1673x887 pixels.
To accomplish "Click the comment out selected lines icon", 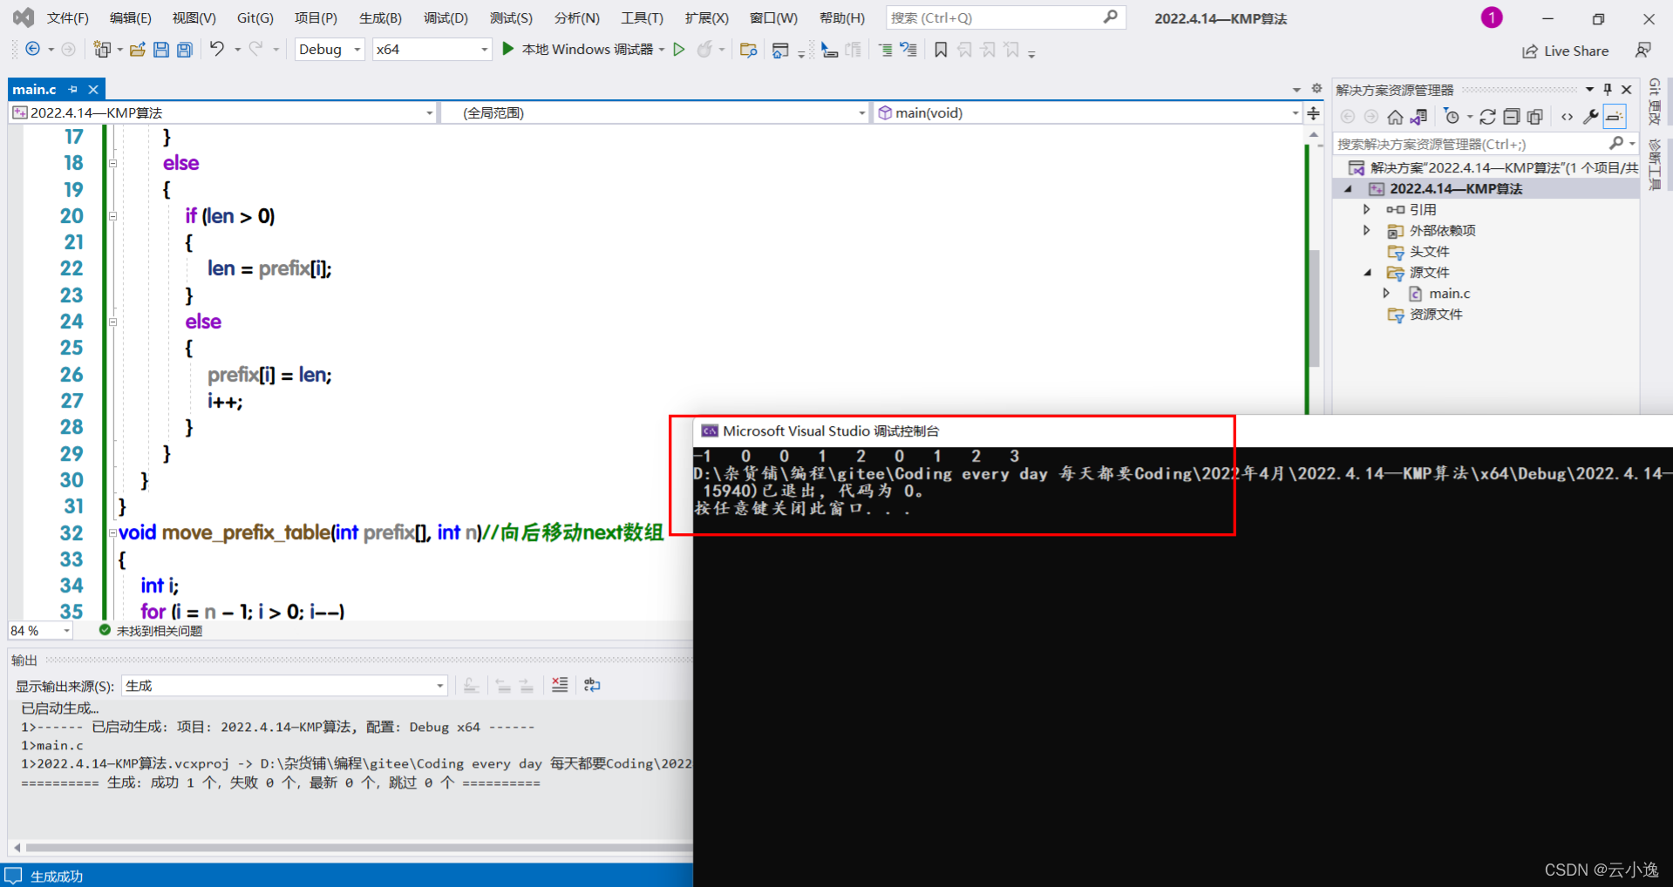I will coord(885,50).
